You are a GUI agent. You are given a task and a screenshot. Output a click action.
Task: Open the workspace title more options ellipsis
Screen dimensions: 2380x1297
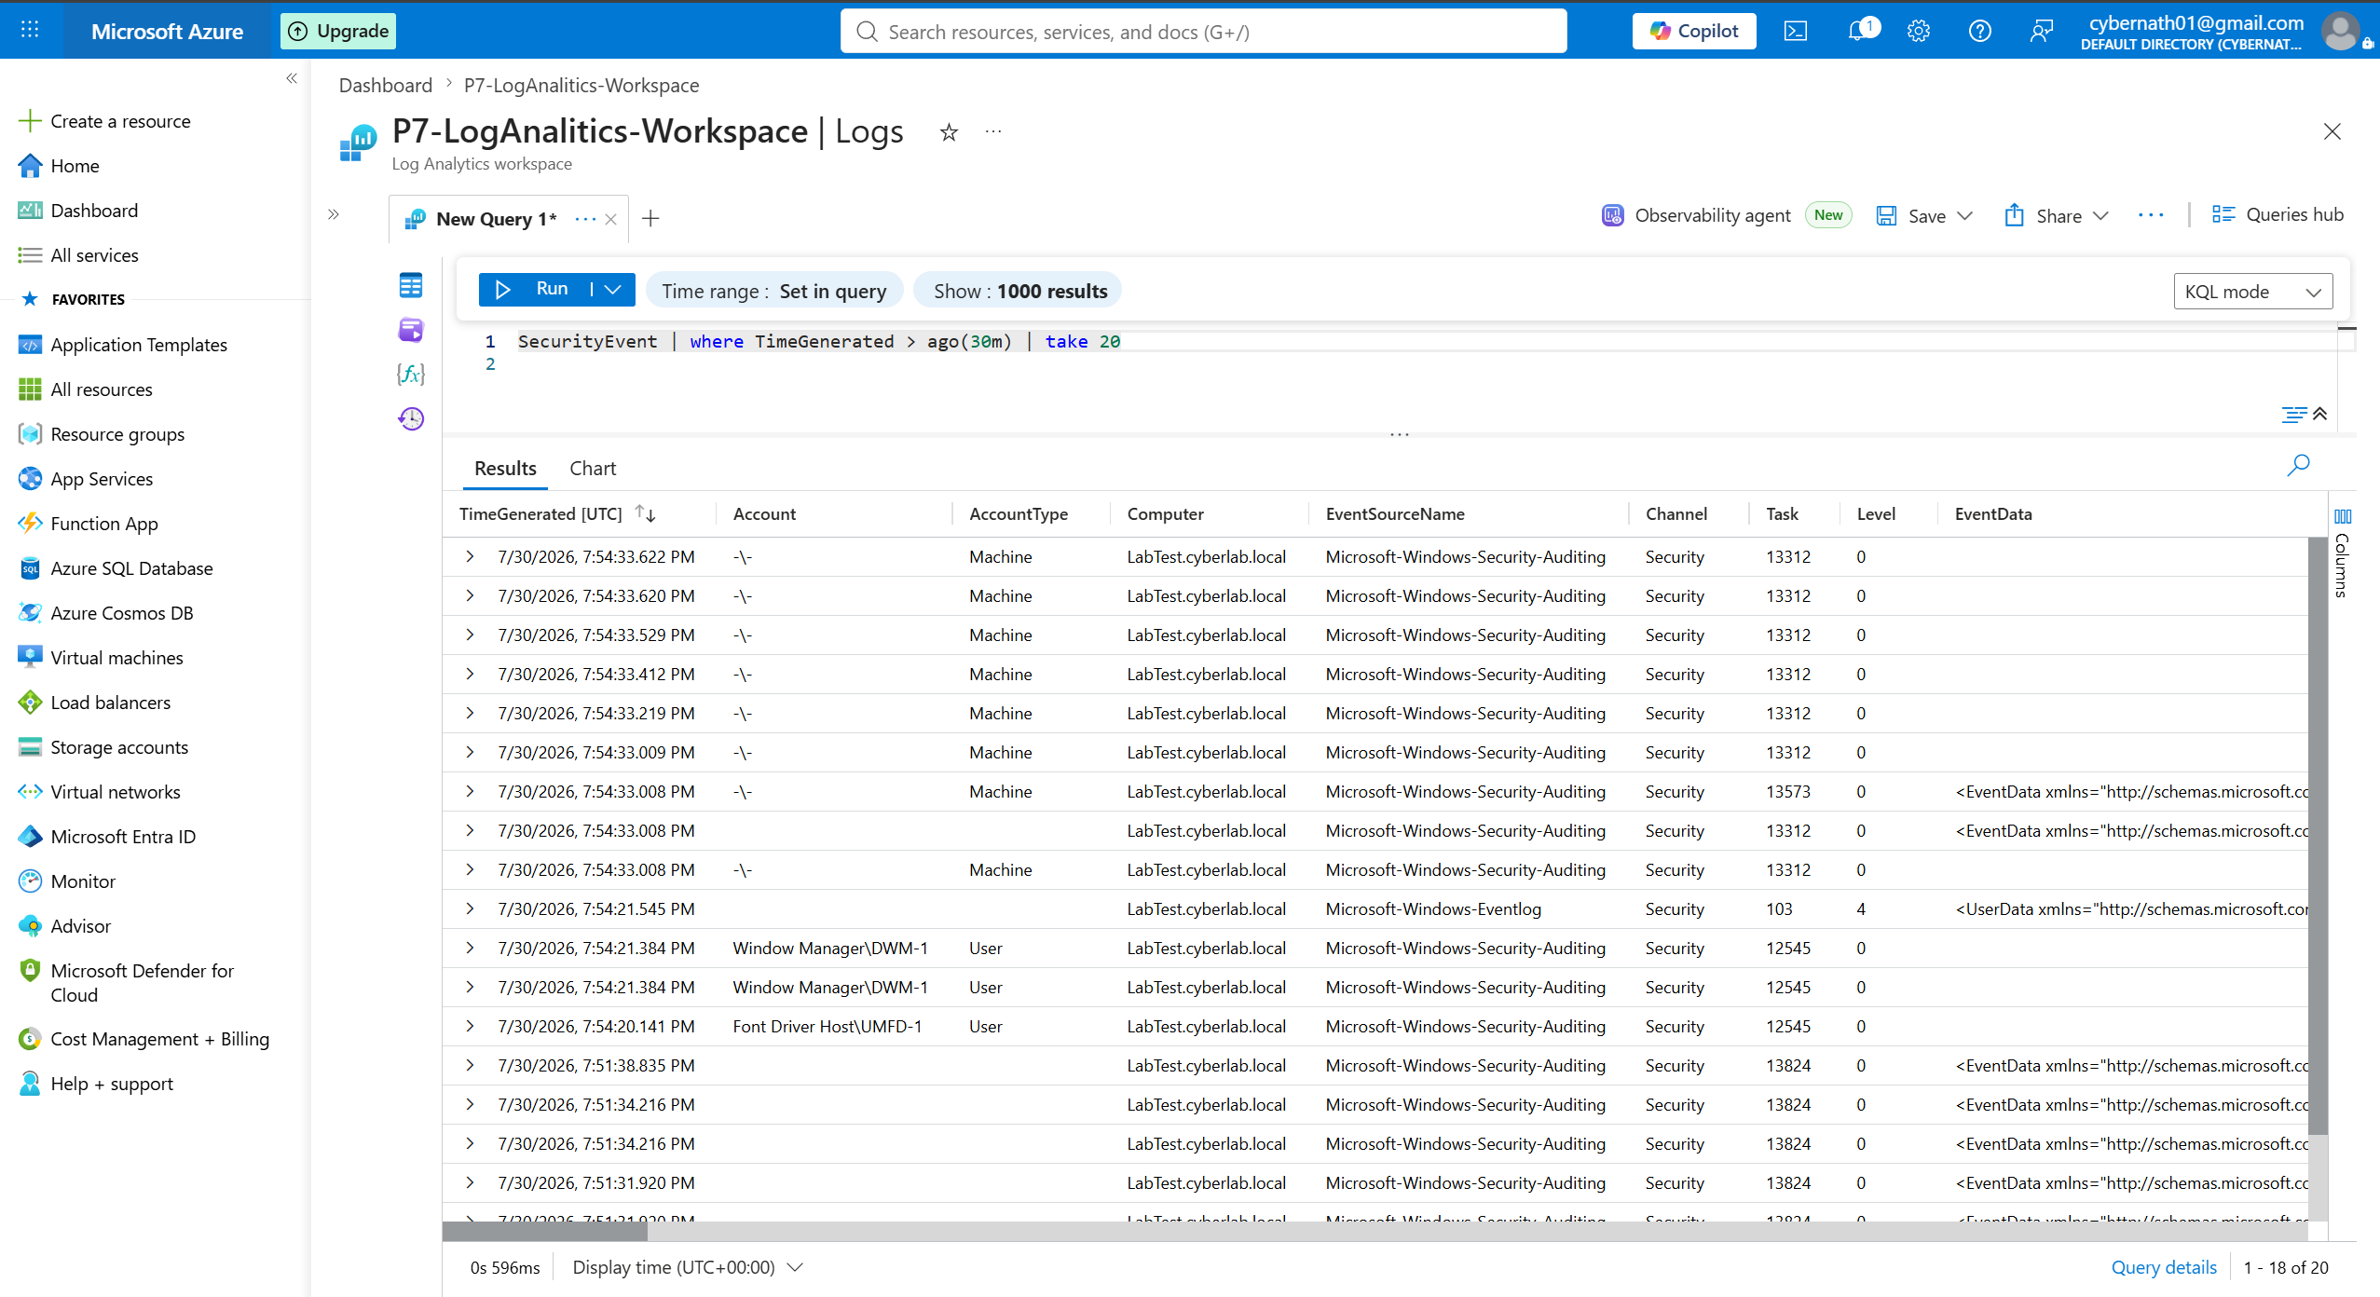993,132
